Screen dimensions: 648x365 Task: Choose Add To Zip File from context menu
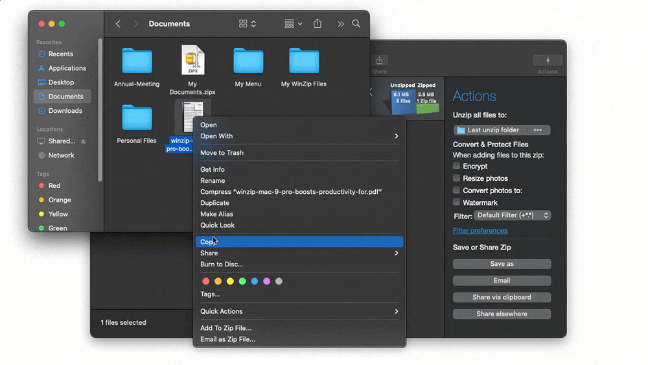tap(226, 328)
